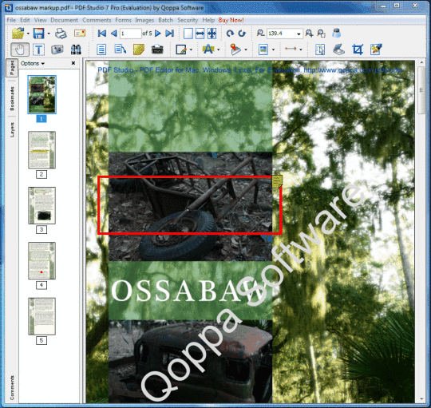Select page 4 thumbnail
431x408 pixels.
click(42, 260)
